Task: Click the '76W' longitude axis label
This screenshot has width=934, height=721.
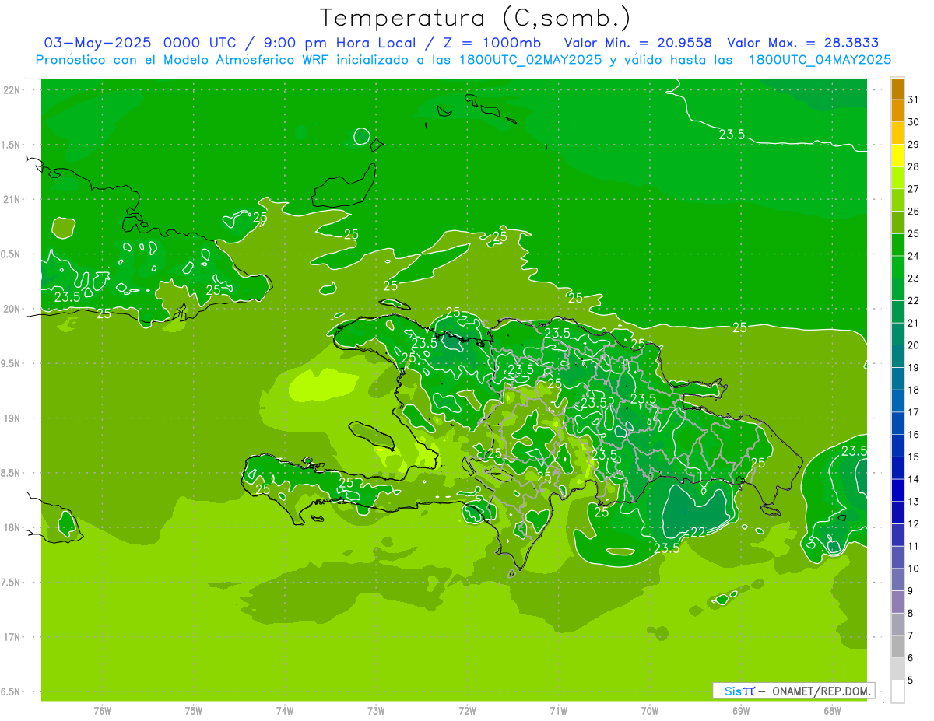Action: click(x=102, y=710)
